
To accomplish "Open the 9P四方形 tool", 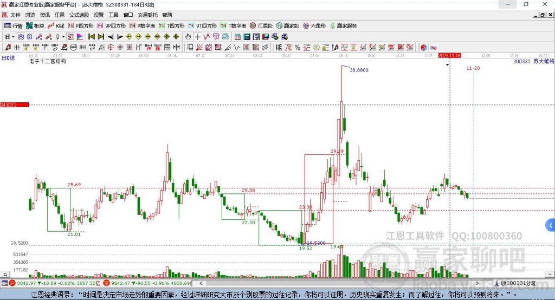I will (x=112, y=26).
